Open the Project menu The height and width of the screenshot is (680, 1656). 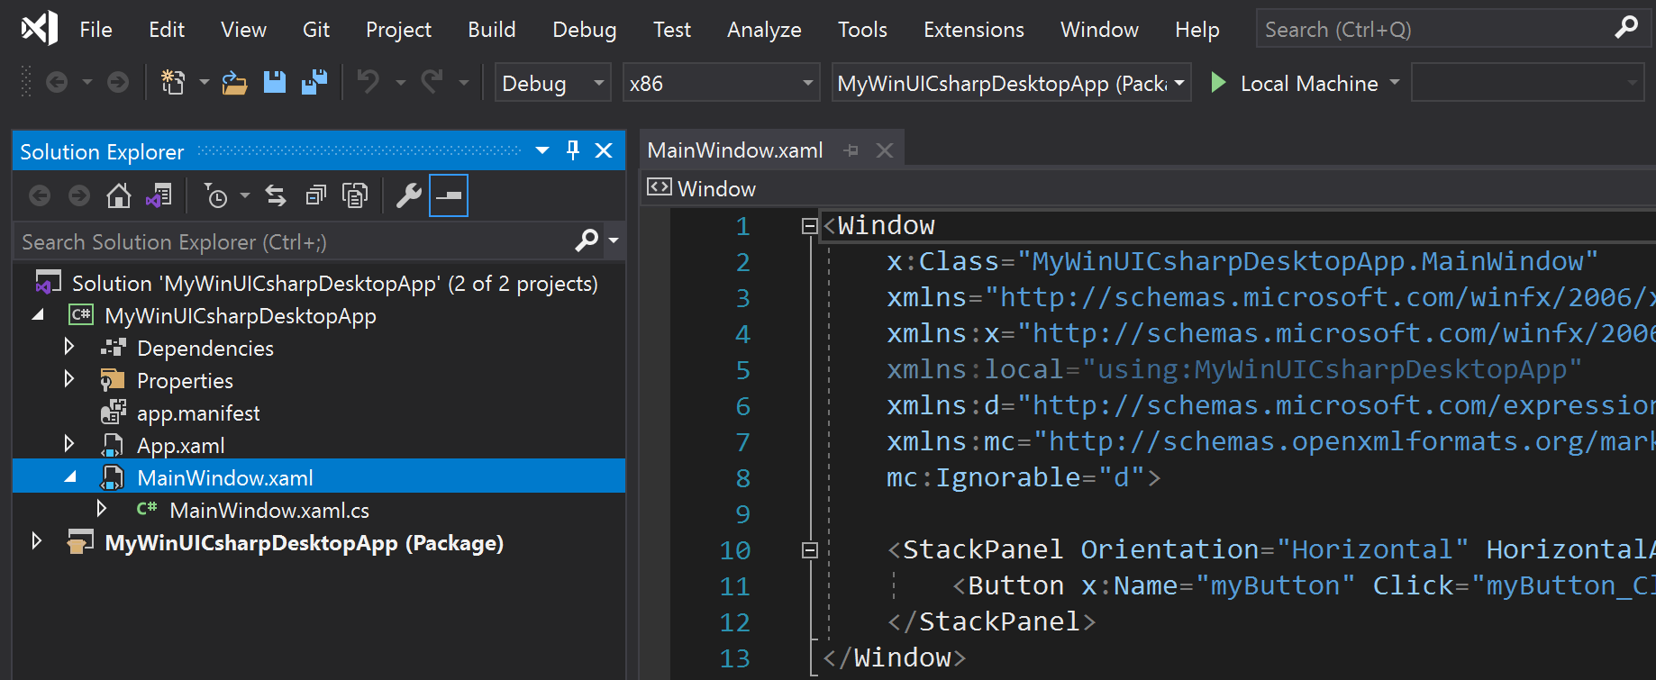click(x=398, y=30)
